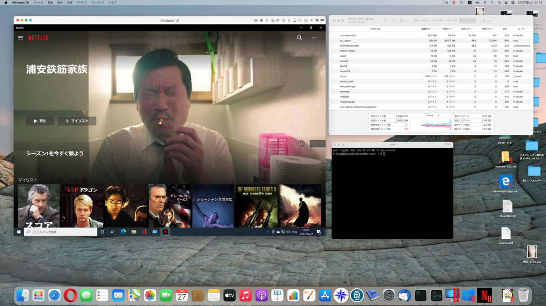The width and height of the screenshot is (546, 306).
Task: Open Finder from the Dock
Action: pos(23,296)
